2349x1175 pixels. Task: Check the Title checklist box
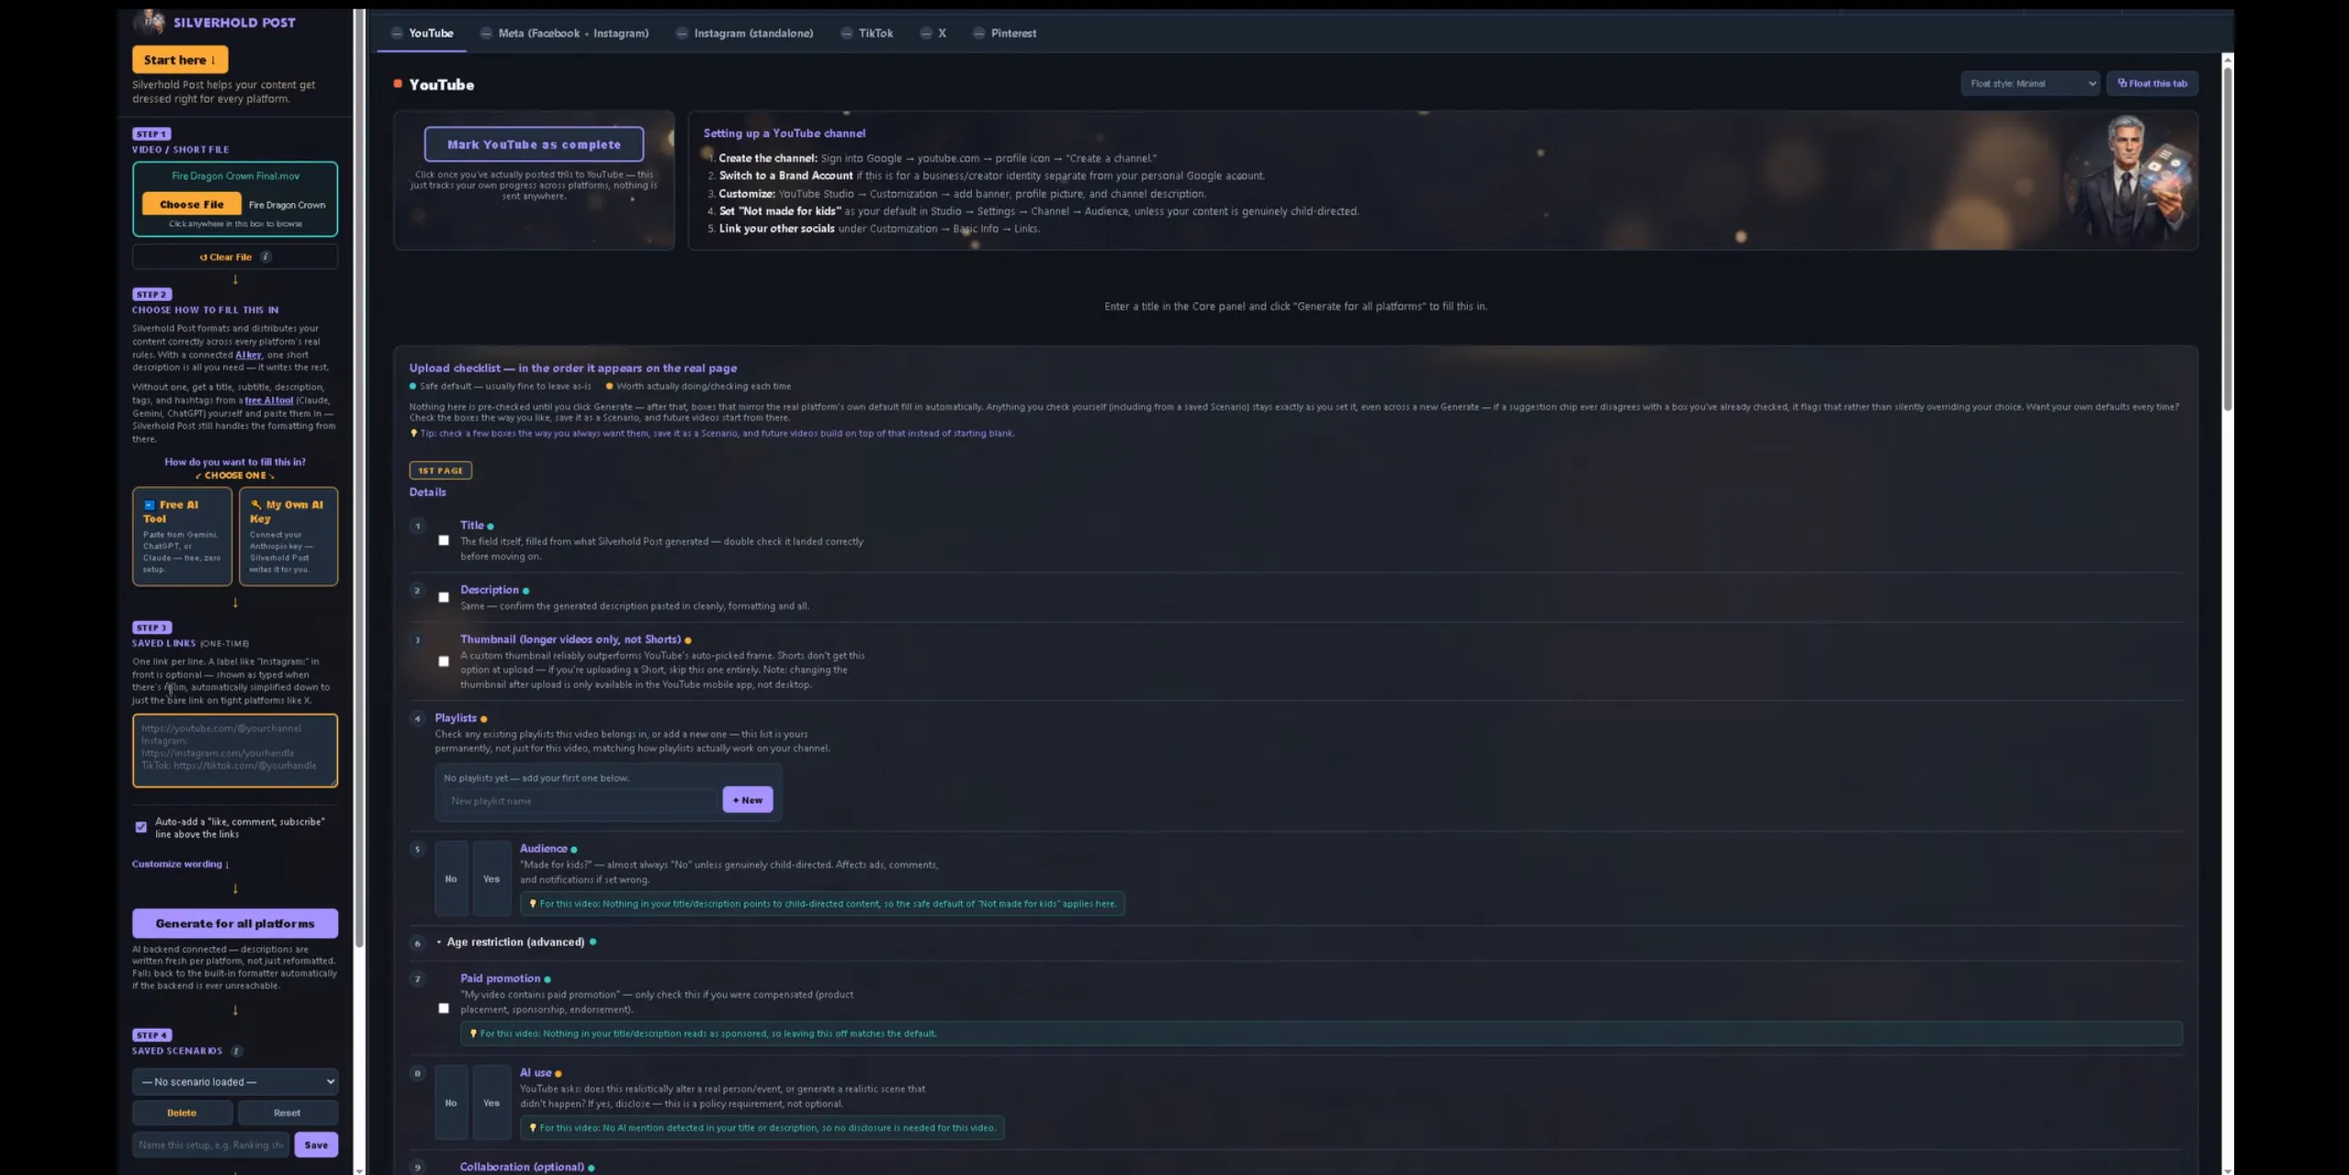point(444,541)
